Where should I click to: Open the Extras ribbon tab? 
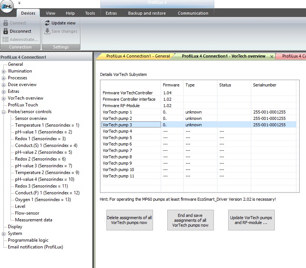[111, 13]
